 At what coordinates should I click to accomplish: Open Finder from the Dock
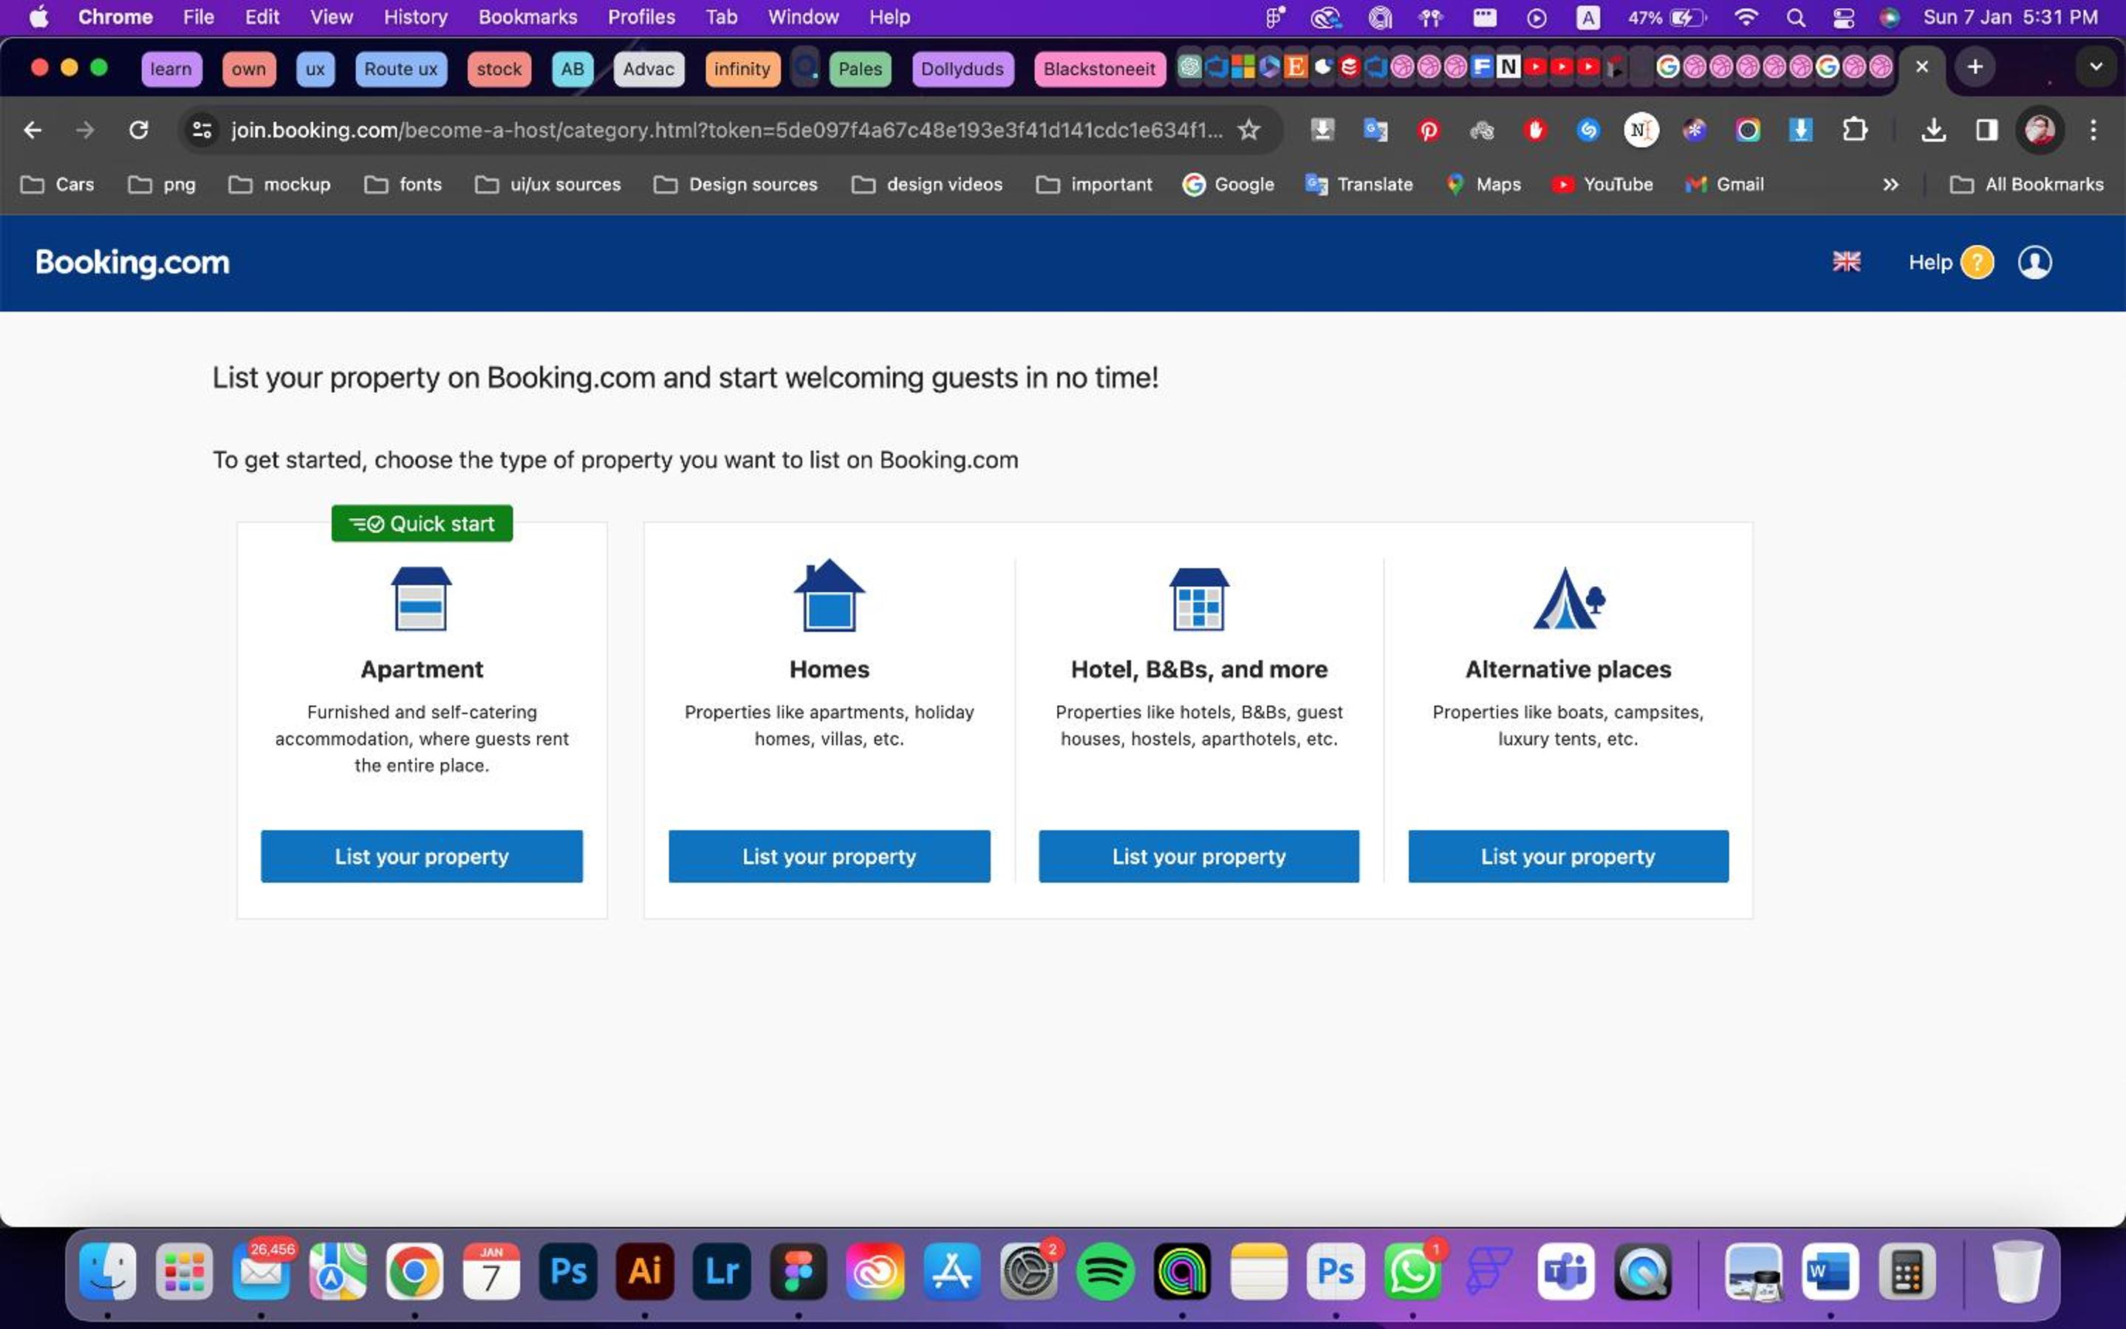point(107,1271)
